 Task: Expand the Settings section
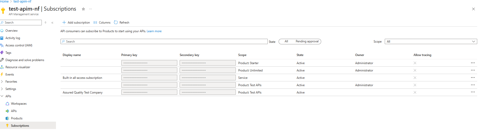(11, 89)
